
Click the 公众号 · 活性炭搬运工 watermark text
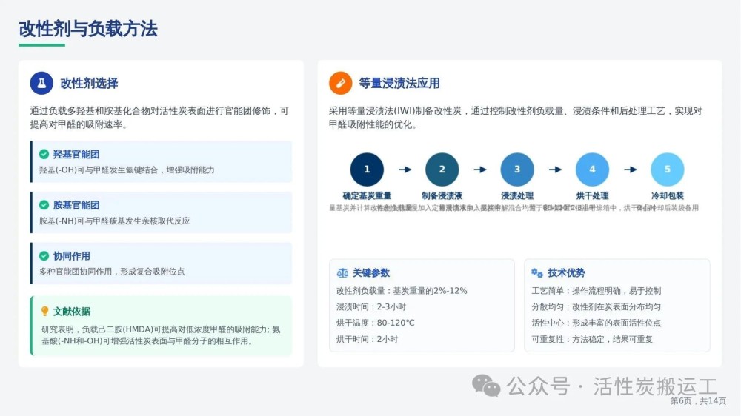pyautogui.click(x=612, y=386)
